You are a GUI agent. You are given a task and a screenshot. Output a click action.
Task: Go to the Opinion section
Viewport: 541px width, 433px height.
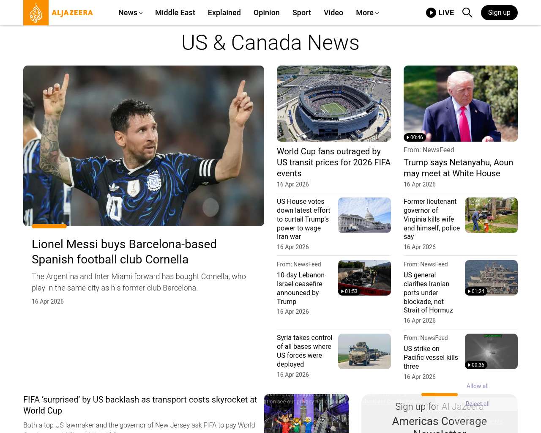(x=266, y=13)
